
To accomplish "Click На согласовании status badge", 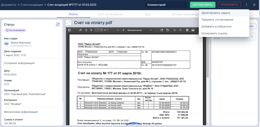I will coord(15,30).
